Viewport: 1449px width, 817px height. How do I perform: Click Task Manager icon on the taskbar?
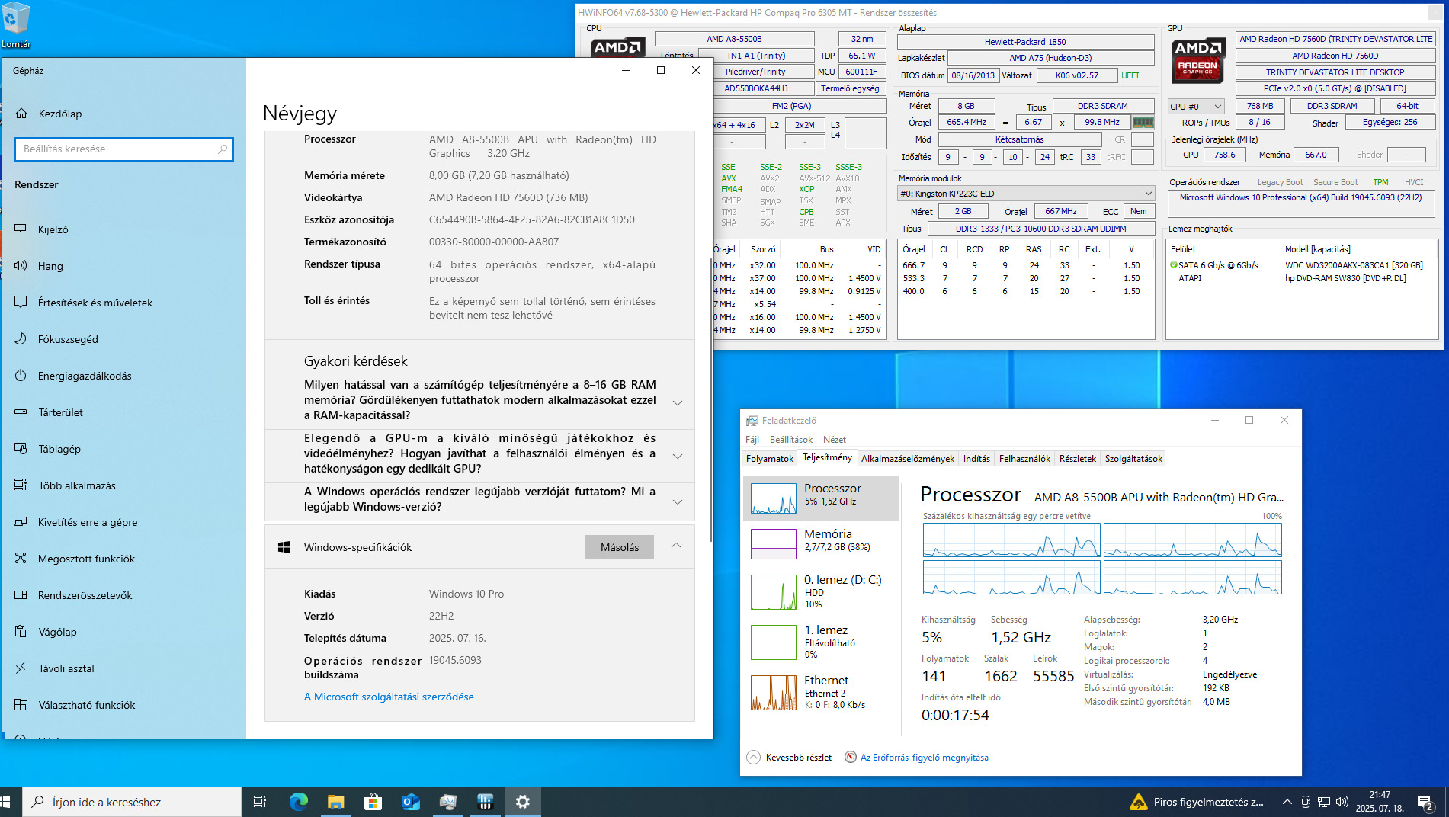point(447,802)
